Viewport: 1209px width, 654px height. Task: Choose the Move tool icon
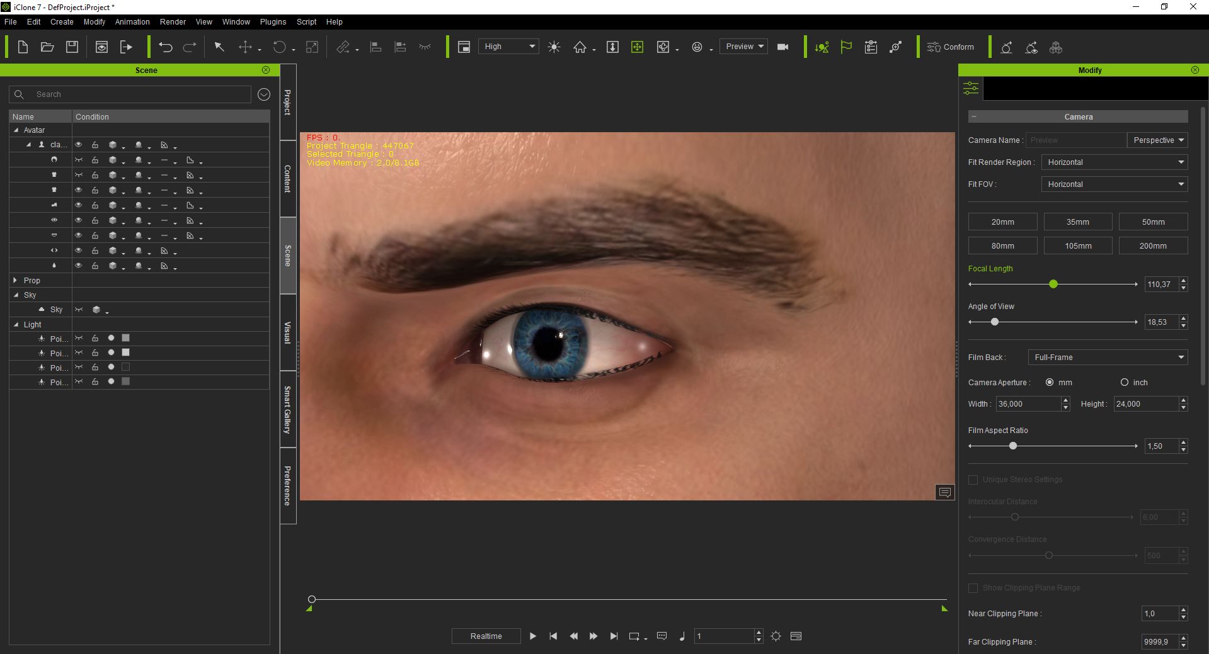[x=245, y=47]
